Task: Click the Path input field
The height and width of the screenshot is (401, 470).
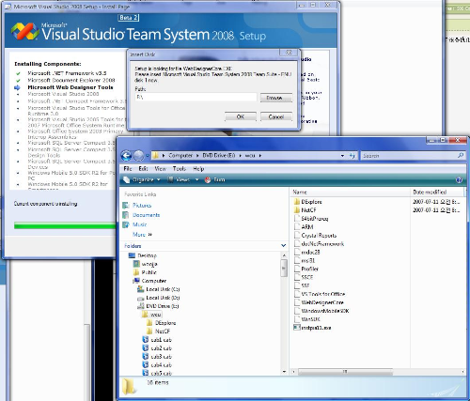Action: click(x=196, y=98)
